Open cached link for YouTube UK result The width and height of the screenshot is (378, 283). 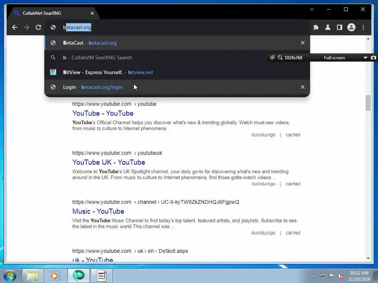[x=293, y=184]
